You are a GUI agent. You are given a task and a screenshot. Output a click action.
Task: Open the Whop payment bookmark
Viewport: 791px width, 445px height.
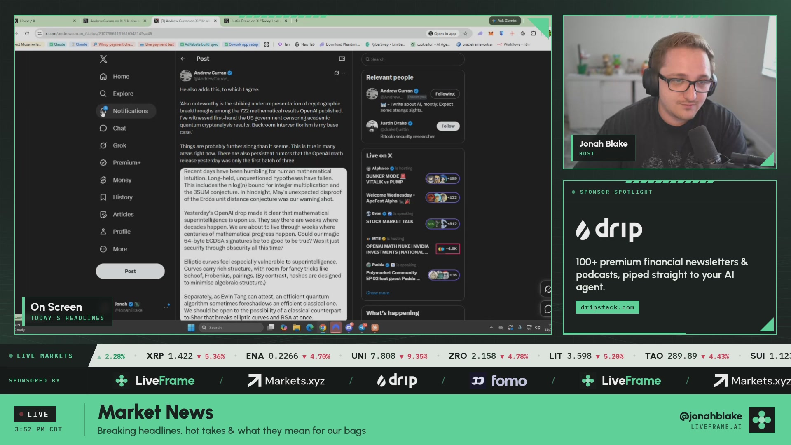point(113,44)
